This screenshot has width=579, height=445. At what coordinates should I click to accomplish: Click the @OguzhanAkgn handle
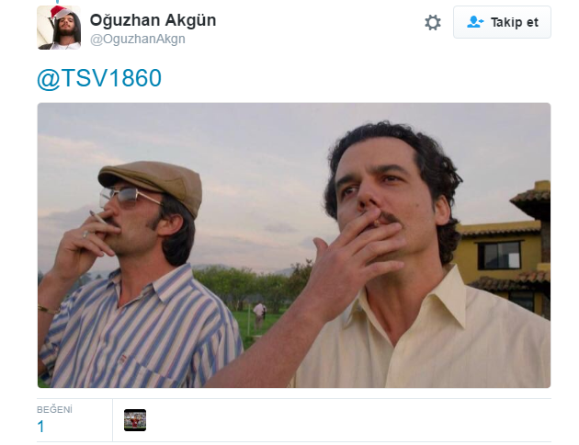tap(137, 40)
